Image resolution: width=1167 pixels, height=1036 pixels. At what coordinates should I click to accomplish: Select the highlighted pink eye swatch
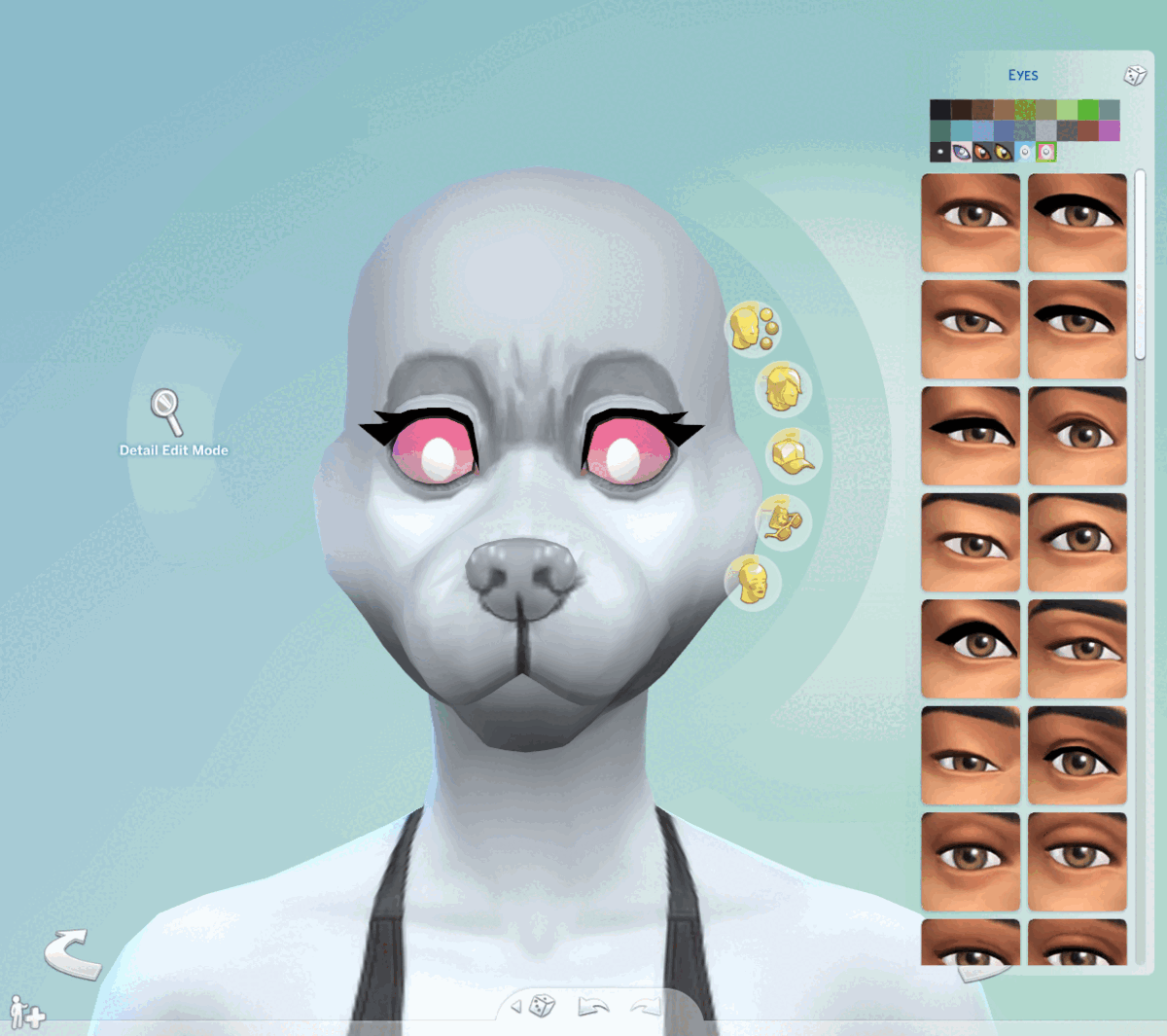[1046, 152]
